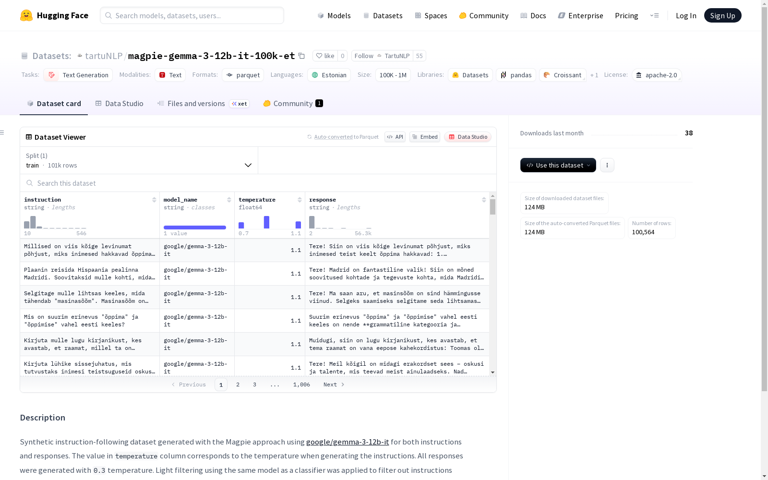The height and width of the screenshot is (480, 768).
Task: Jump to last page 1,006
Action: (x=301, y=384)
